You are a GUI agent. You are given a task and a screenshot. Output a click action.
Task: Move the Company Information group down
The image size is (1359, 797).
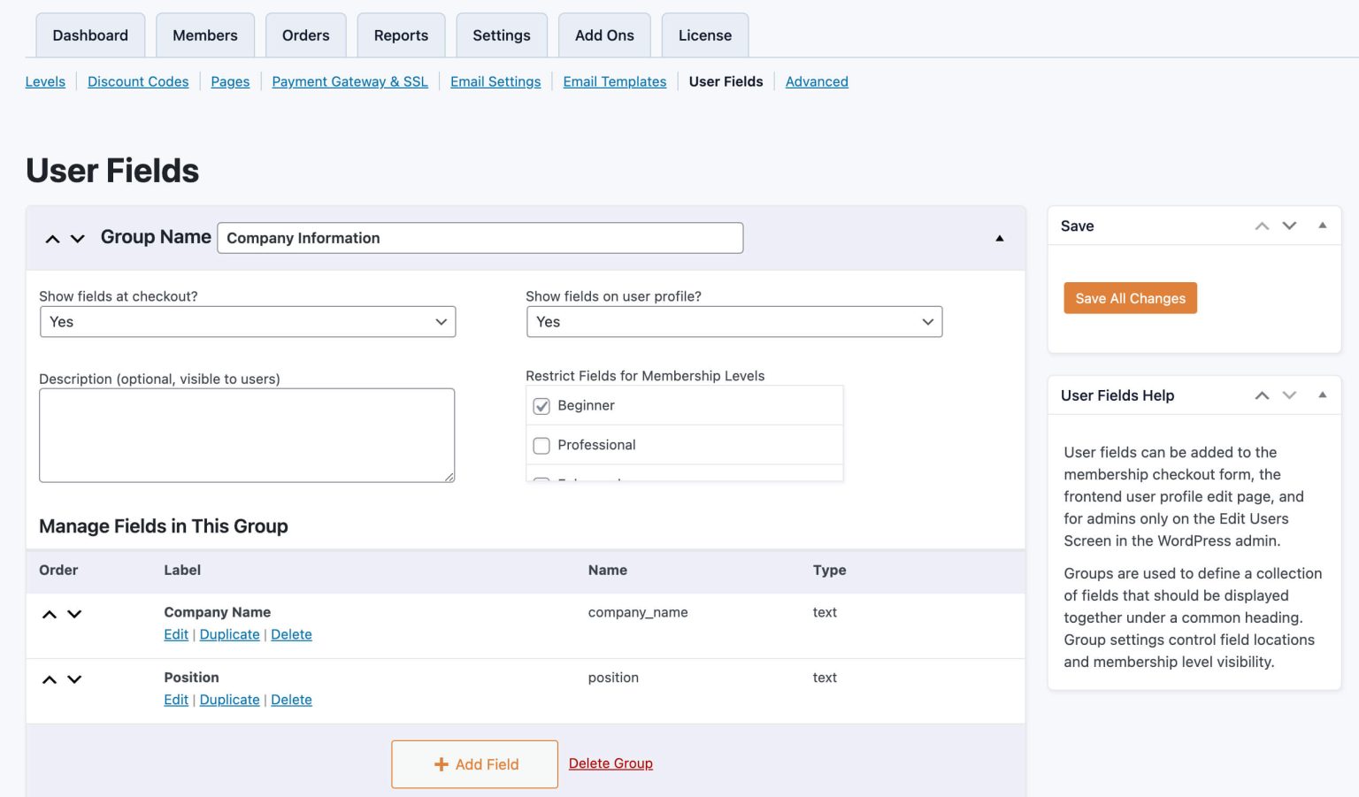click(x=76, y=239)
